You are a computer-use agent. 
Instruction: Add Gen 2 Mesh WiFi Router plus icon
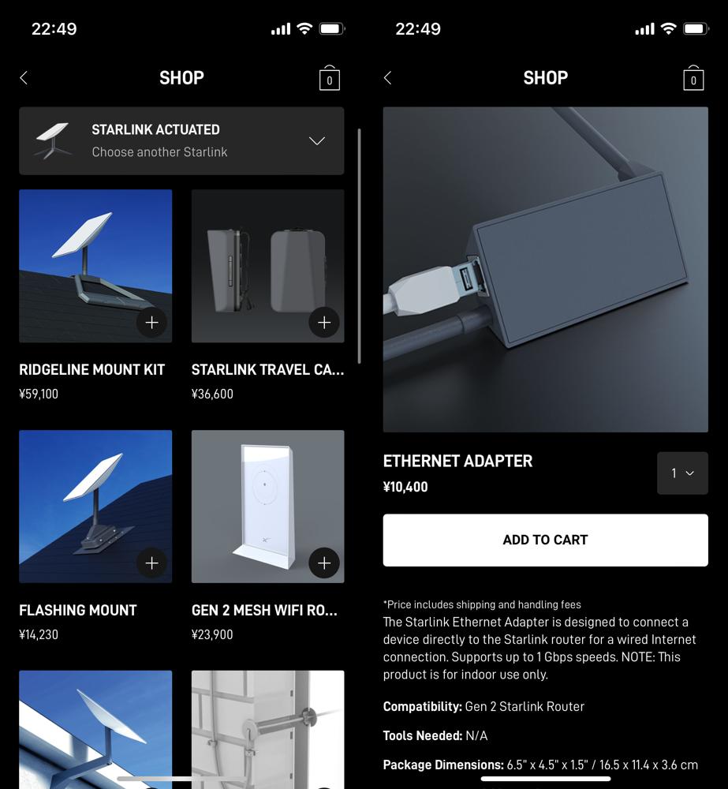point(324,563)
